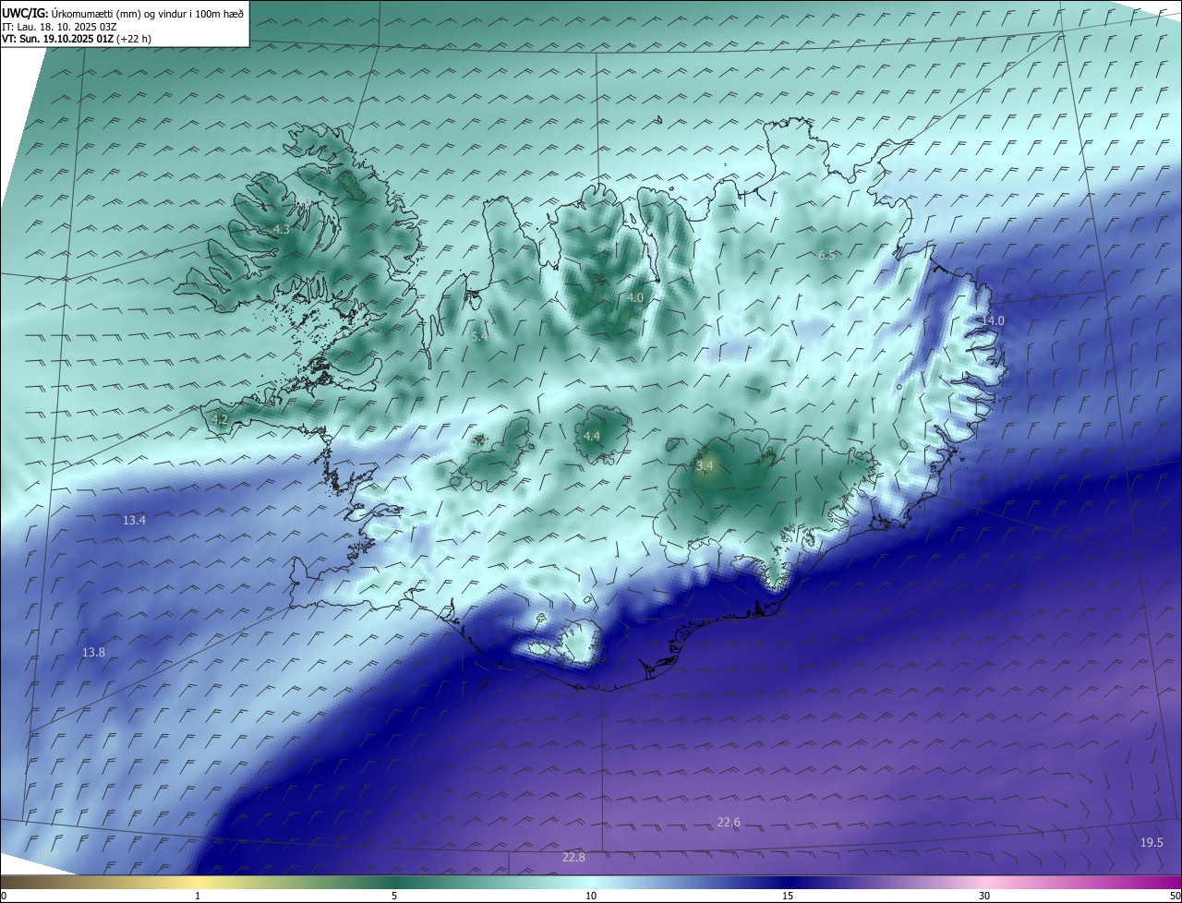The width and height of the screenshot is (1182, 903).
Task: Click the 6.5 value in northeast Iceland
Action: tap(826, 256)
